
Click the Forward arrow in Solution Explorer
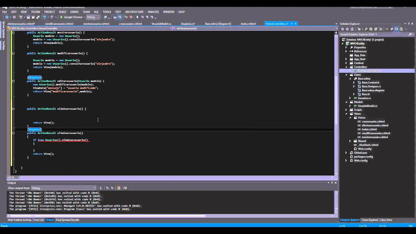[347, 29]
